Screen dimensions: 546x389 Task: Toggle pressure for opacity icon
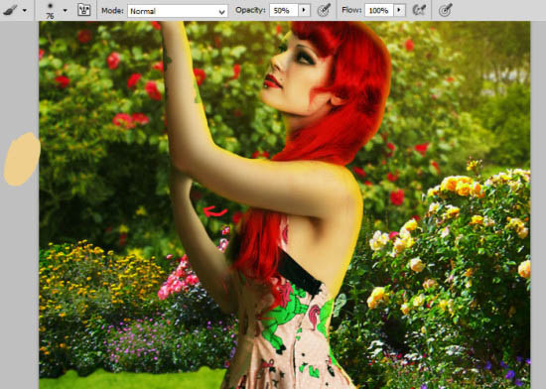pyautogui.click(x=324, y=10)
